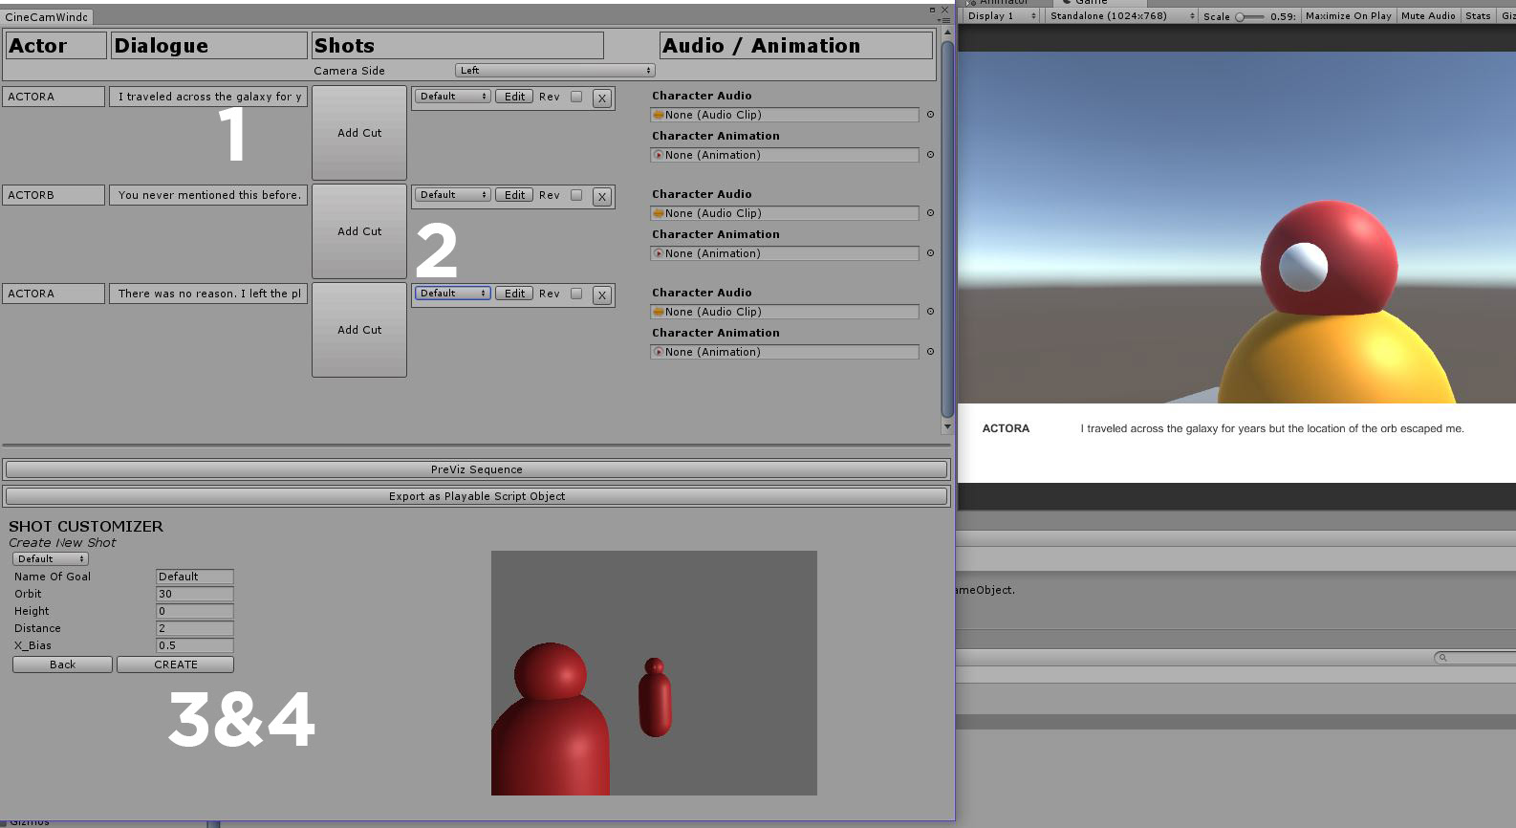Screen dimensions: 1516x828
Task: Click the Height value field showing 0
Action: click(x=195, y=611)
